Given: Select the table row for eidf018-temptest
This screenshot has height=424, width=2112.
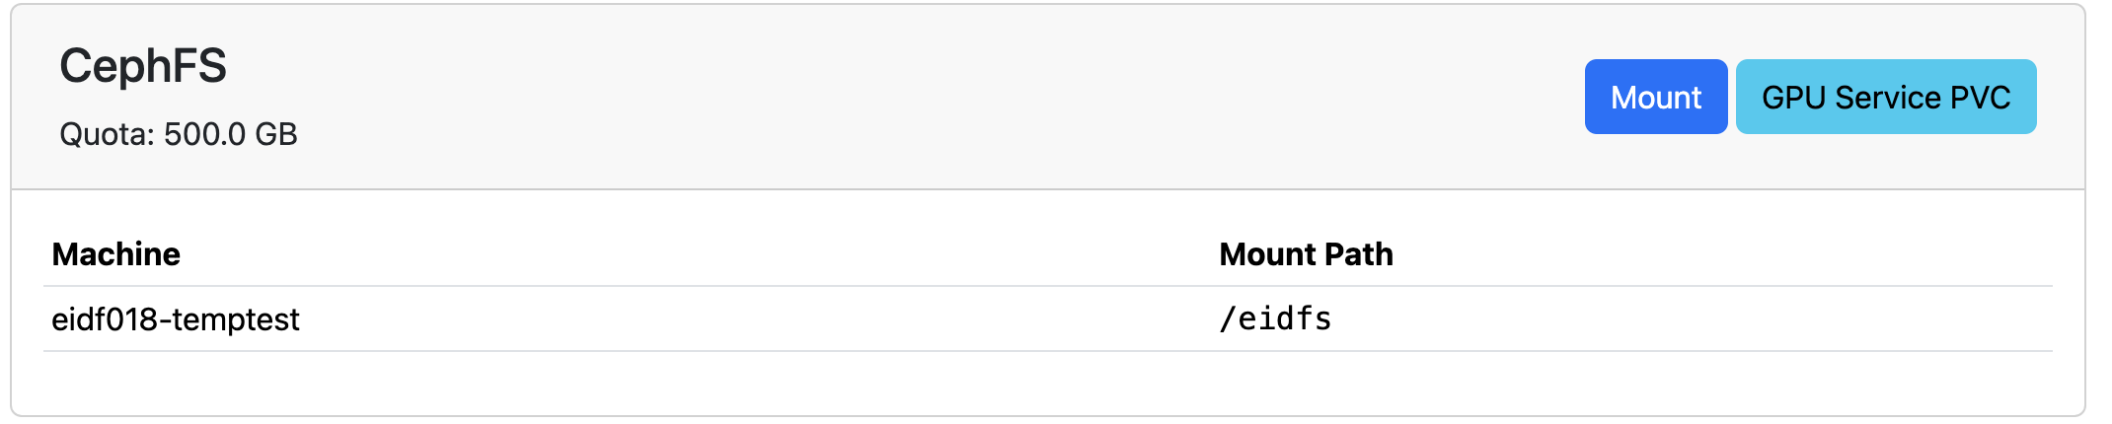Looking at the screenshot, I should (1048, 319).
